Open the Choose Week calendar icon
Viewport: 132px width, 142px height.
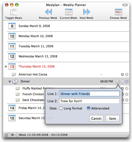tap(118, 12)
